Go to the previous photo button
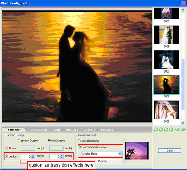Image resolution: width=187 pixels, height=170 pixels. coord(161,129)
